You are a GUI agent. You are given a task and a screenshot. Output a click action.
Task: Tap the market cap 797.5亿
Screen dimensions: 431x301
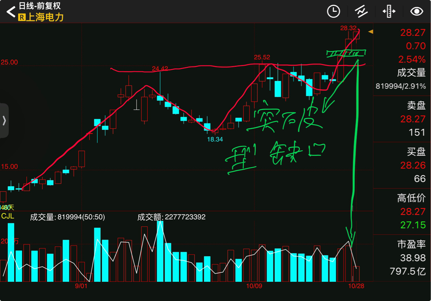click(x=407, y=271)
